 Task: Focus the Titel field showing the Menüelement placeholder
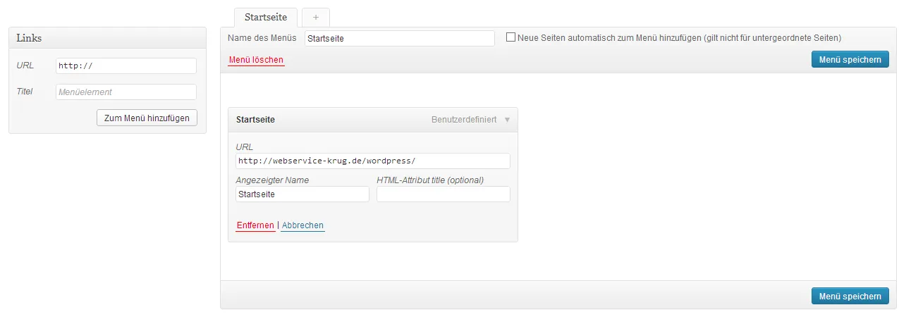pos(126,92)
